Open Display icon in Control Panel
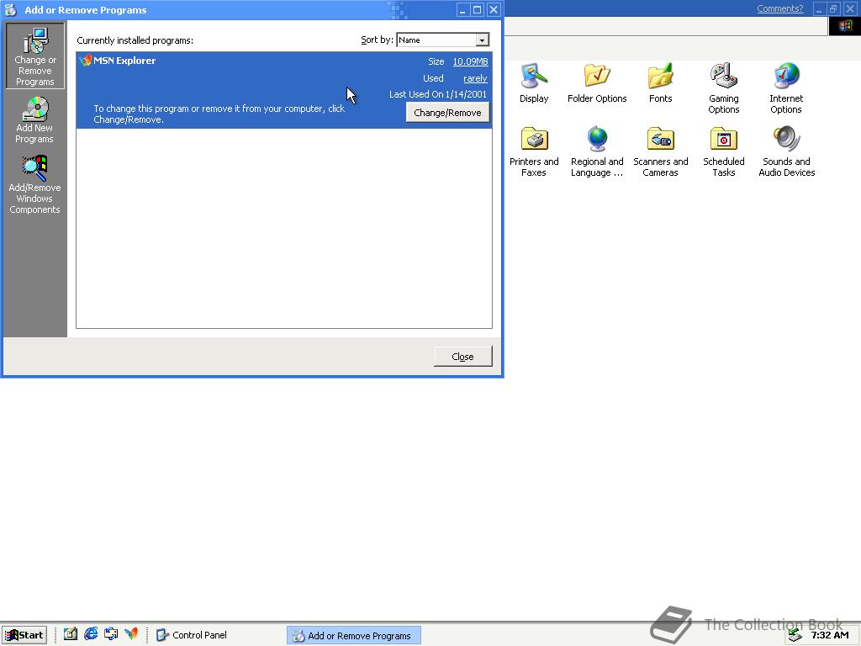The width and height of the screenshot is (861, 646). point(534,83)
